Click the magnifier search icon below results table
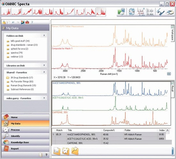The width and height of the screenshot is (176, 159). 75,151
